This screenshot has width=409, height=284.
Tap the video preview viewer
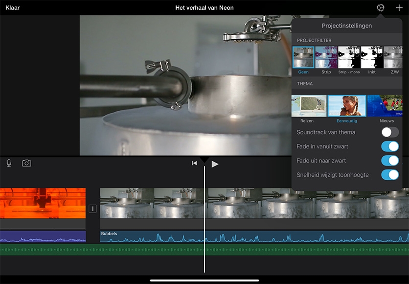pos(185,85)
